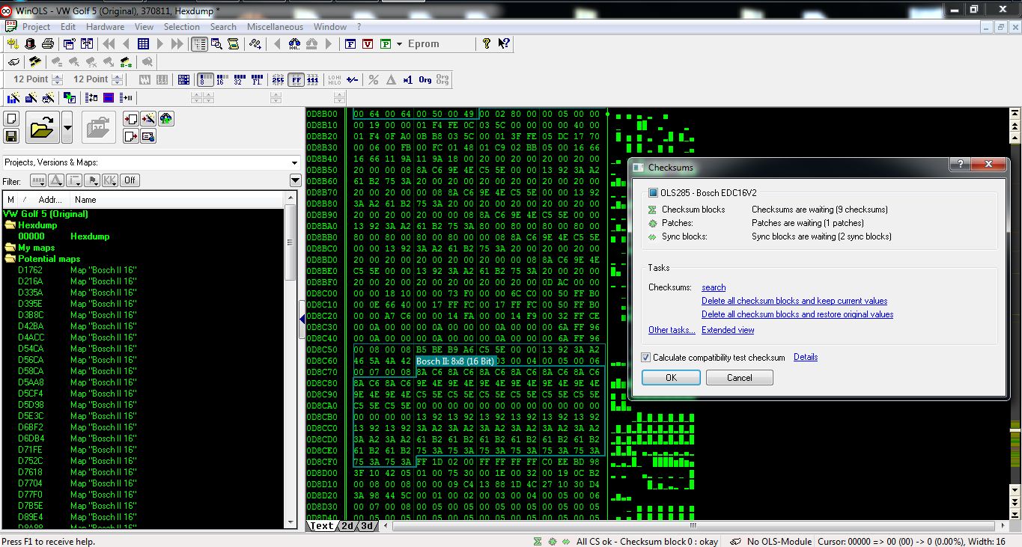1022x547 pixels.
Task: Click the blue table grid icon
Action: 143,43
